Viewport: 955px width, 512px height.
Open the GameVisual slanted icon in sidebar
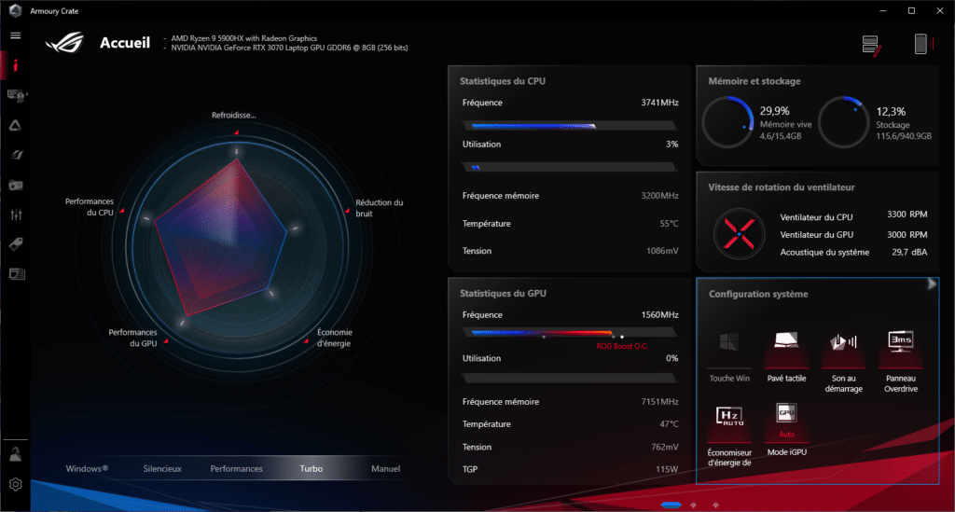click(16, 155)
